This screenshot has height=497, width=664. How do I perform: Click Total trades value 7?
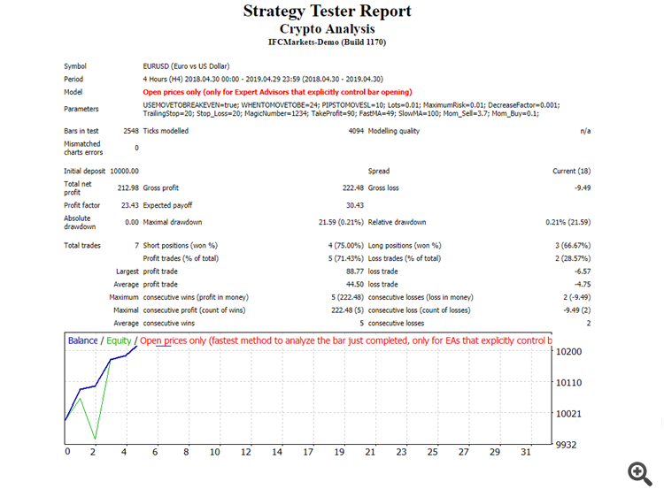tap(136, 246)
